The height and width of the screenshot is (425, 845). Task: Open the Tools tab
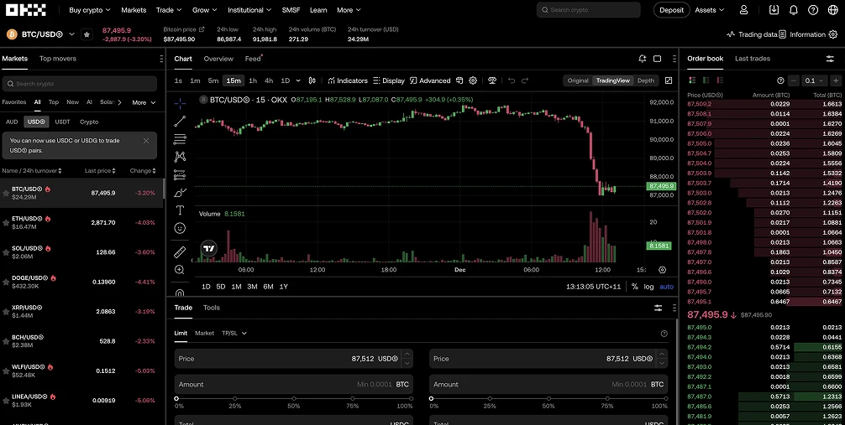[x=212, y=308]
